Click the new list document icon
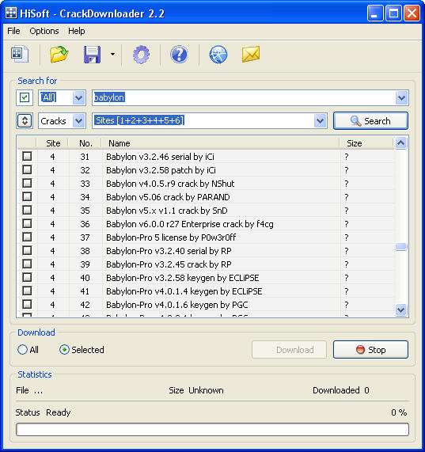Screen dimensions: 425x452 pos(20,54)
